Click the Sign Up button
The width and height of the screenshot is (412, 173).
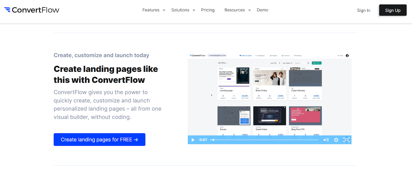point(393,10)
